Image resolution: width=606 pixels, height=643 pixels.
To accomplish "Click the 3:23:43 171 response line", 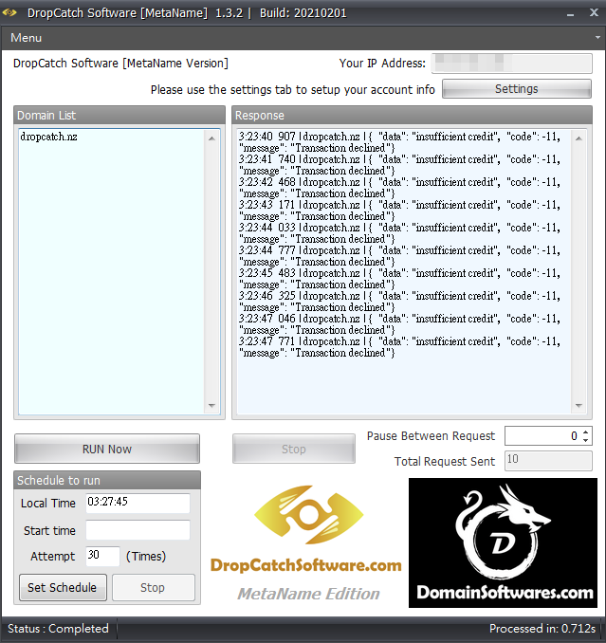I will pyautogui.click(x=399, y=211).
